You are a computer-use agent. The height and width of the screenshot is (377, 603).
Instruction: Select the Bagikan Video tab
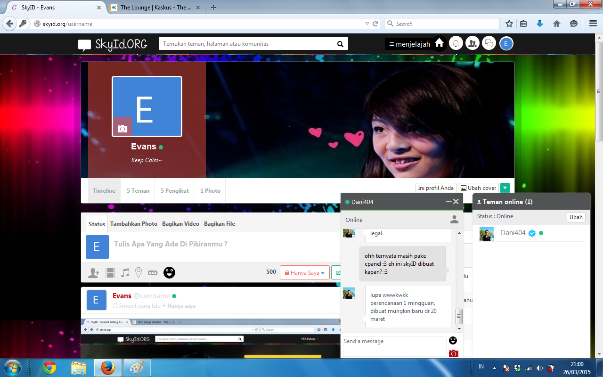click(x=181, y=224)
